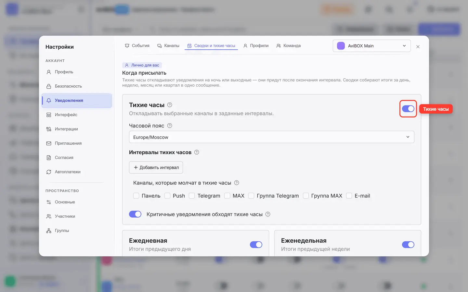This screenshot has width=468, height=292.
Task: Click help icon next to Тихие часы
Action: tap(170, 105)
